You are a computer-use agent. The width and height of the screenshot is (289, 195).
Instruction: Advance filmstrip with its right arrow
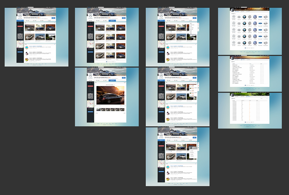coord(125,110)
